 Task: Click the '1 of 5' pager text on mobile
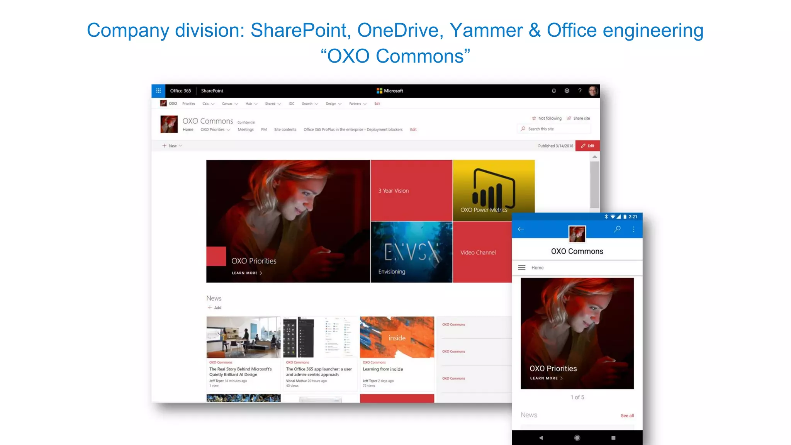click(577, 397)
